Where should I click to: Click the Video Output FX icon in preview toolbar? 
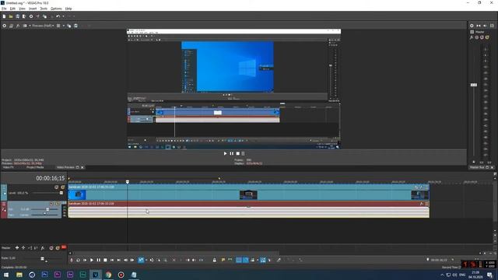point(18,26)
